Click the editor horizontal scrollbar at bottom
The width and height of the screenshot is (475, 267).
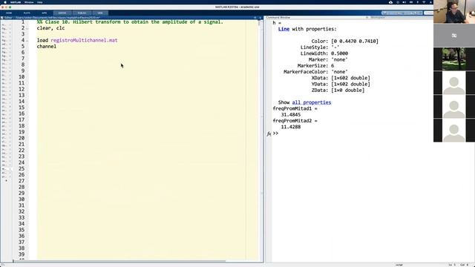coord(119,261)
